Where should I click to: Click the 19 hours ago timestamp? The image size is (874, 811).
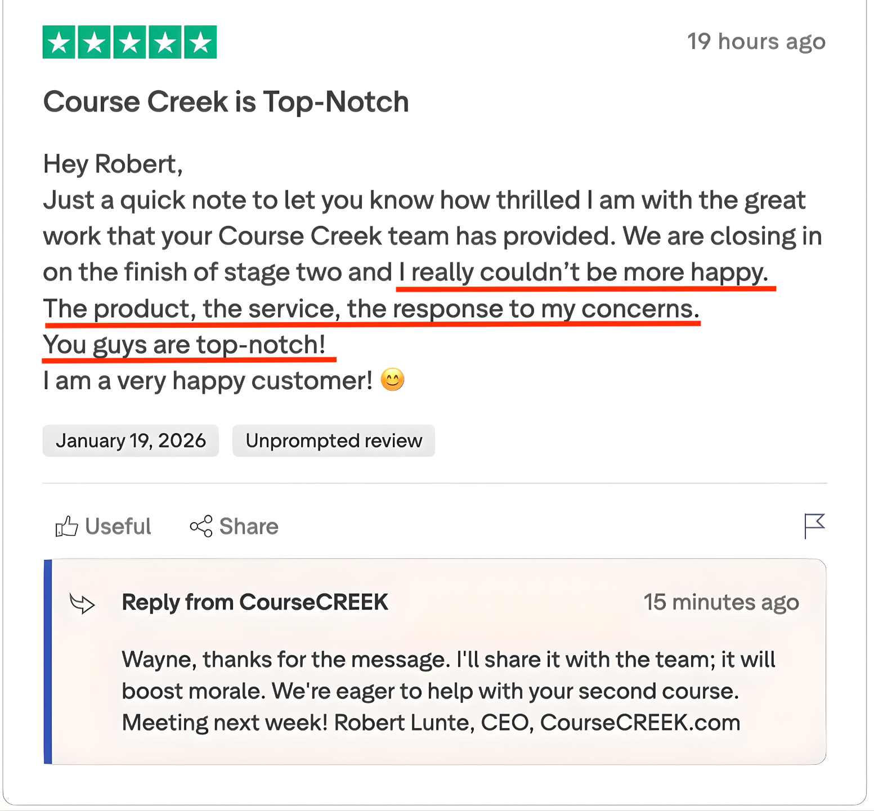pyautogui.click(x=756, y=41)
